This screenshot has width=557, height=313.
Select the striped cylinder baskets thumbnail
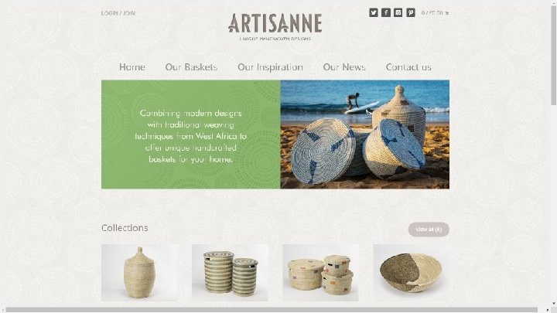coord(230,273)
